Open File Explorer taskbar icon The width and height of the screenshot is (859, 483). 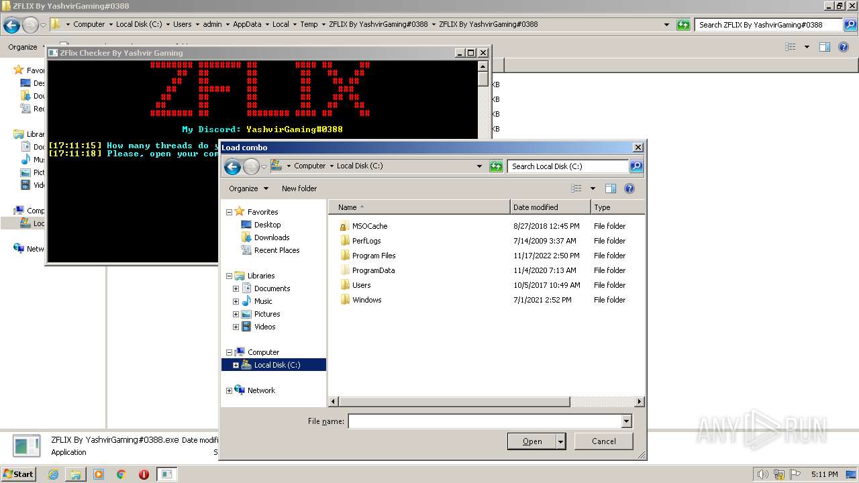[76, 474]
